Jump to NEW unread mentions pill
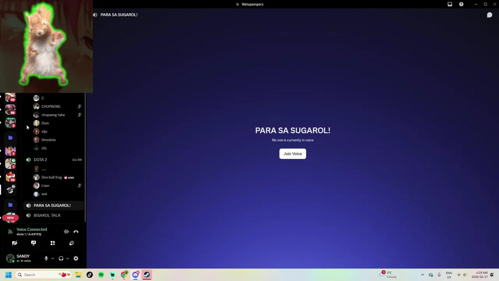499x281 pixels. 10,218
